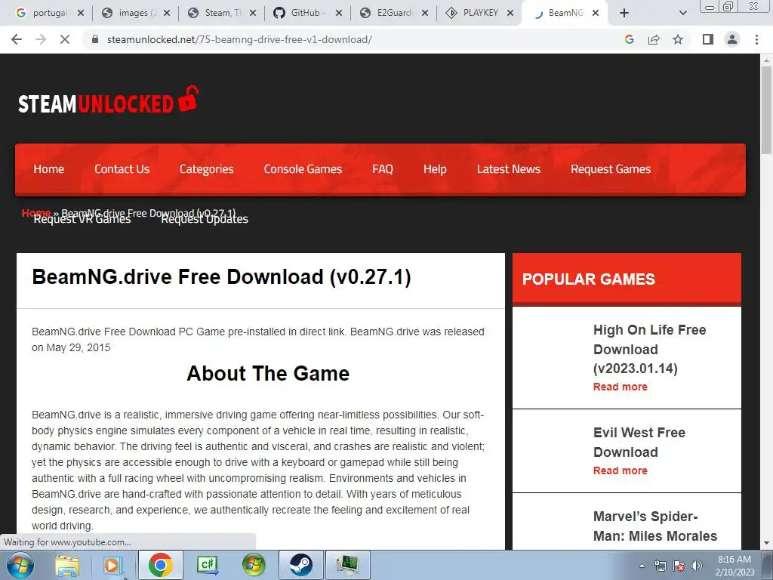Open the Console Games menu item
This screenshot has width=773, height=580.
point(303,169)
